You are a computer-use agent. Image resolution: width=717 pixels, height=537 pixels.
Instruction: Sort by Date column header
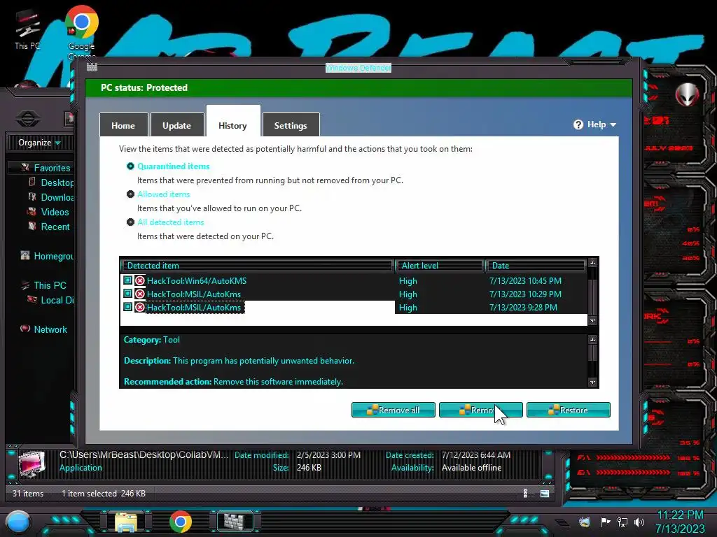[x=536, y=265]
